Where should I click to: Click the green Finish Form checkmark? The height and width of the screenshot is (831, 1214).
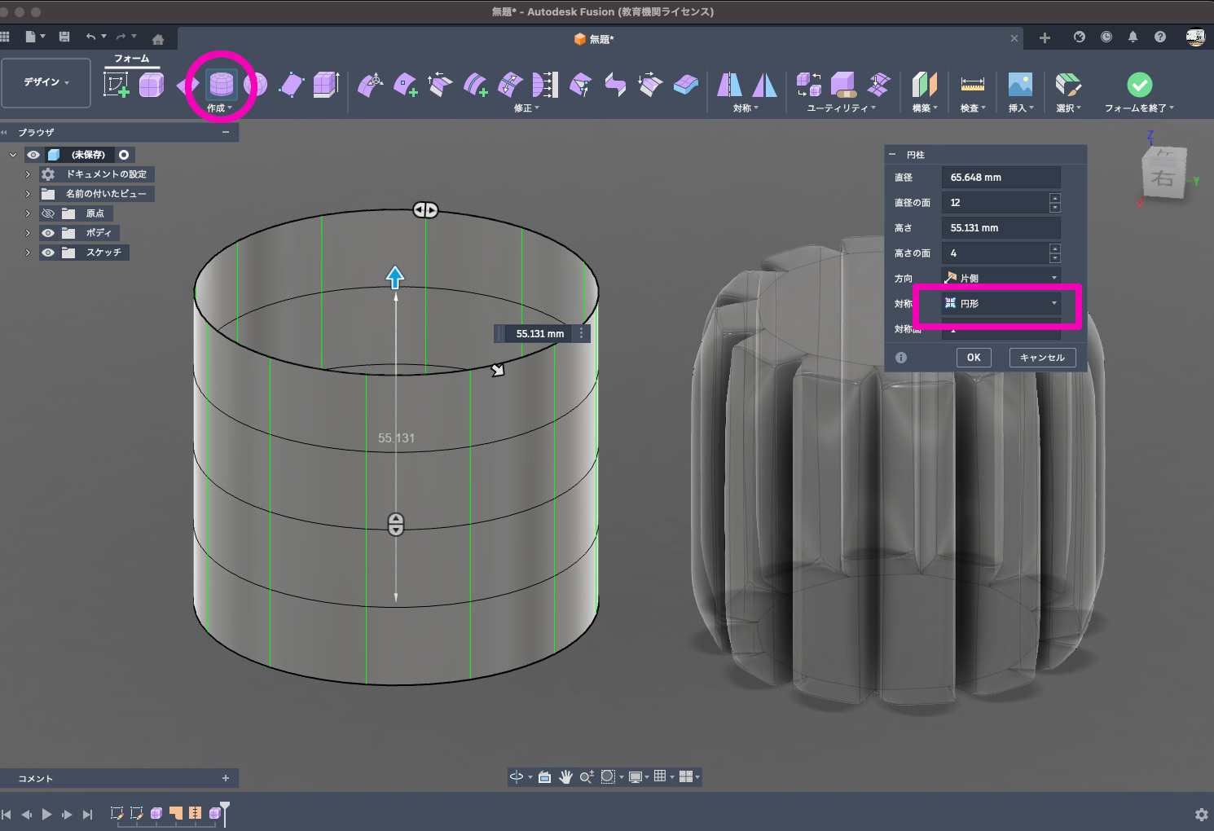coord(1139,85)
